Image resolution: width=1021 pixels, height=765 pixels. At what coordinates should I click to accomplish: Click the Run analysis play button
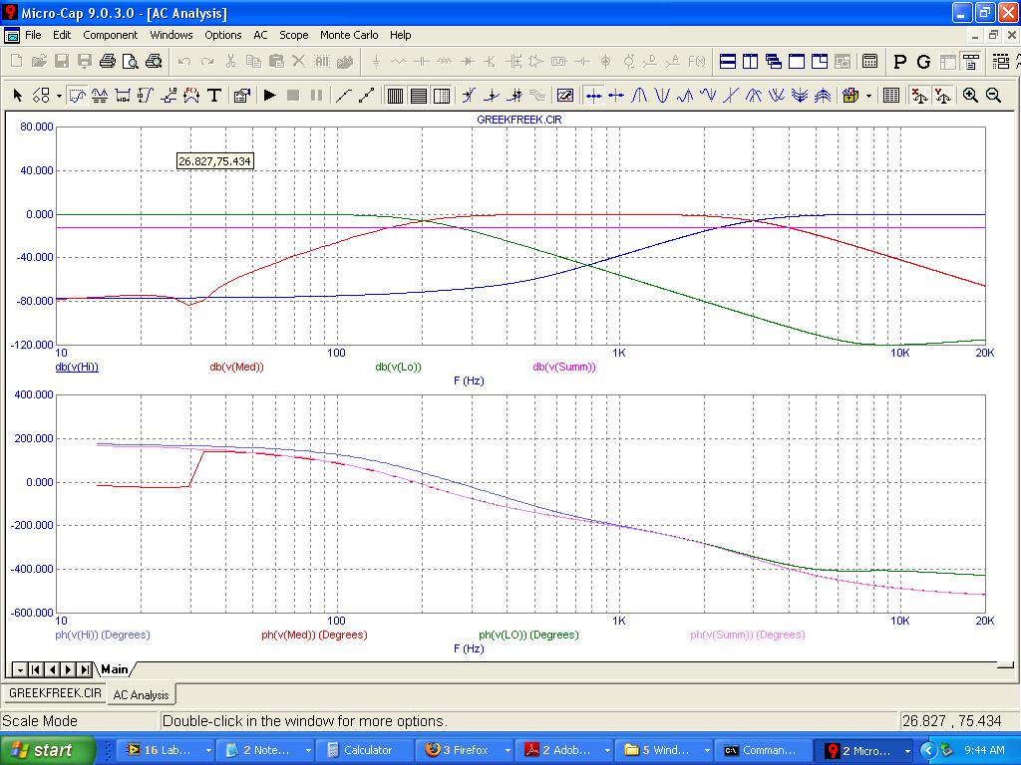point(269,96)
